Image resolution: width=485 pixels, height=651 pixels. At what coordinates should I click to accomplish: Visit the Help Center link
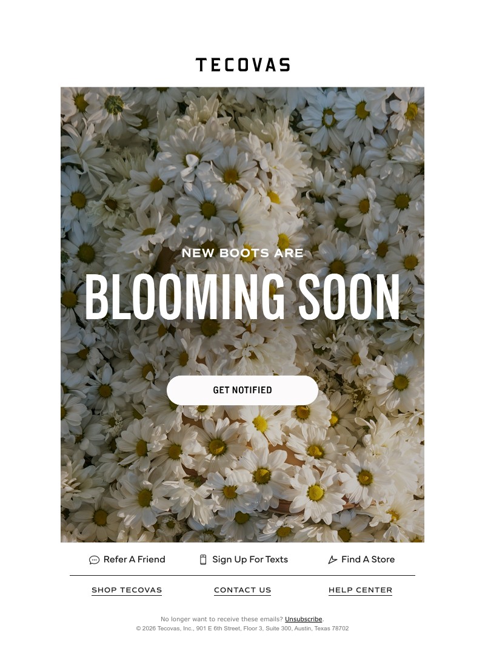360,590
